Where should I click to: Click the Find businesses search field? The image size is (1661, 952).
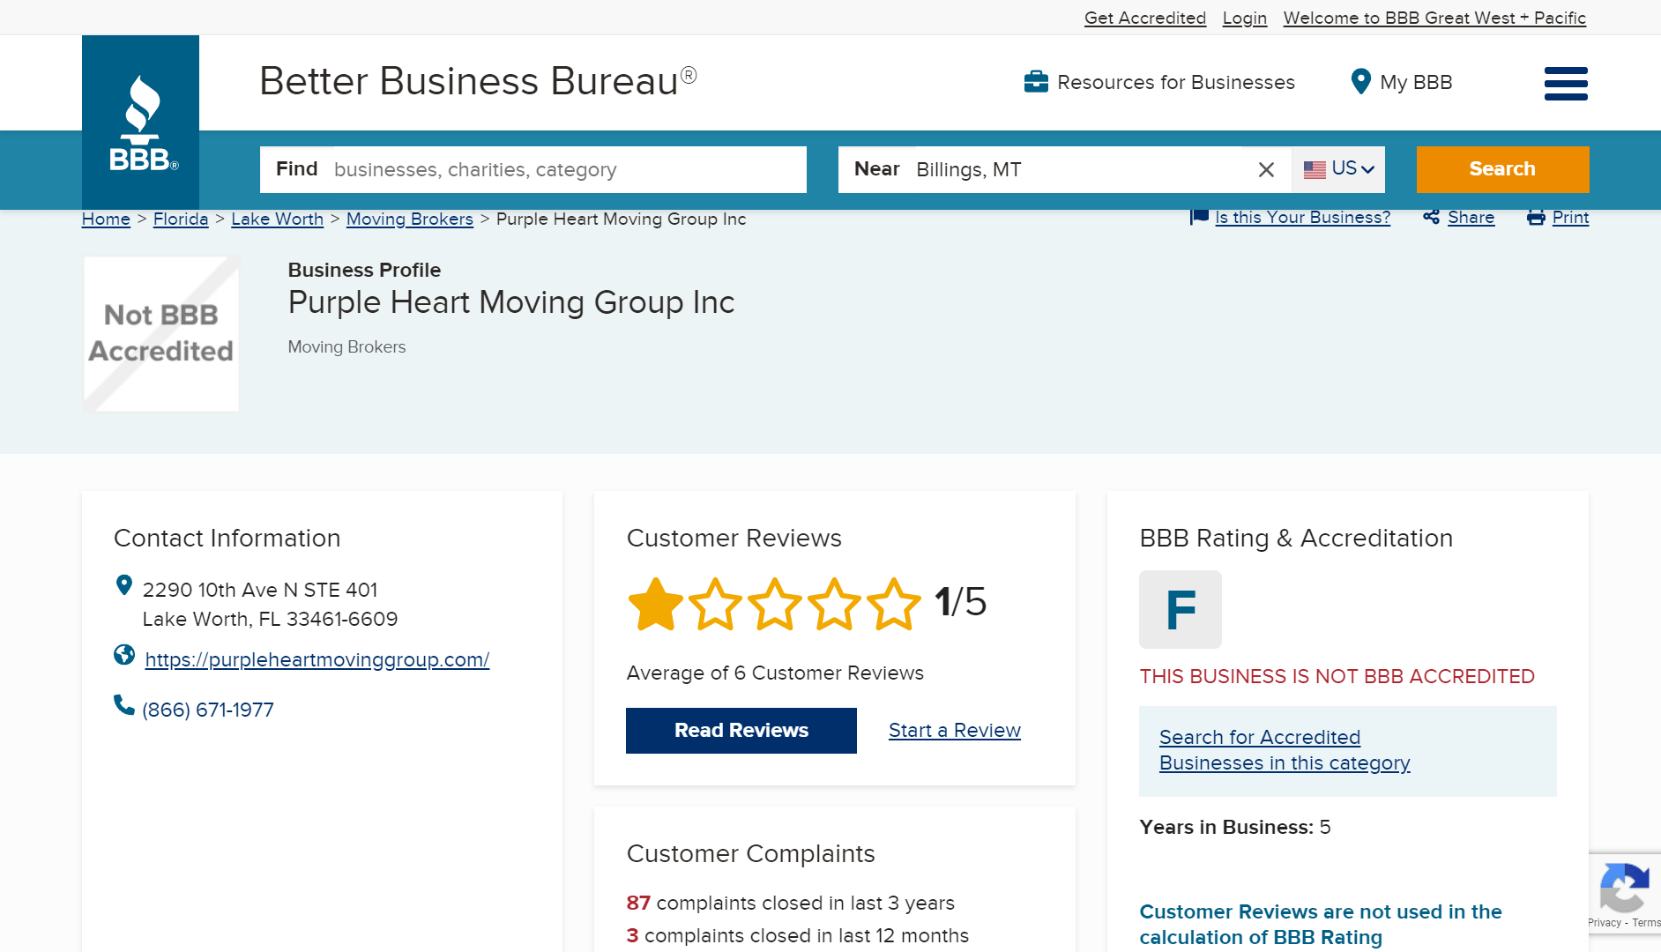(x=564, y=170)
